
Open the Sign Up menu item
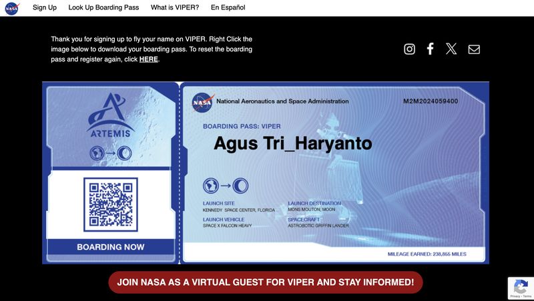pos(45,7)
